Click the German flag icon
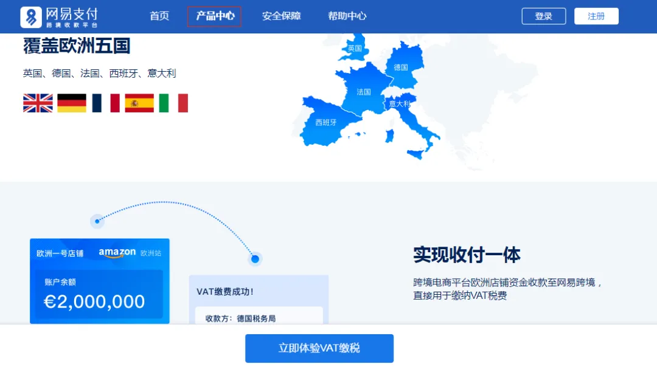This screenshot has height=367, width=657. 72,103
